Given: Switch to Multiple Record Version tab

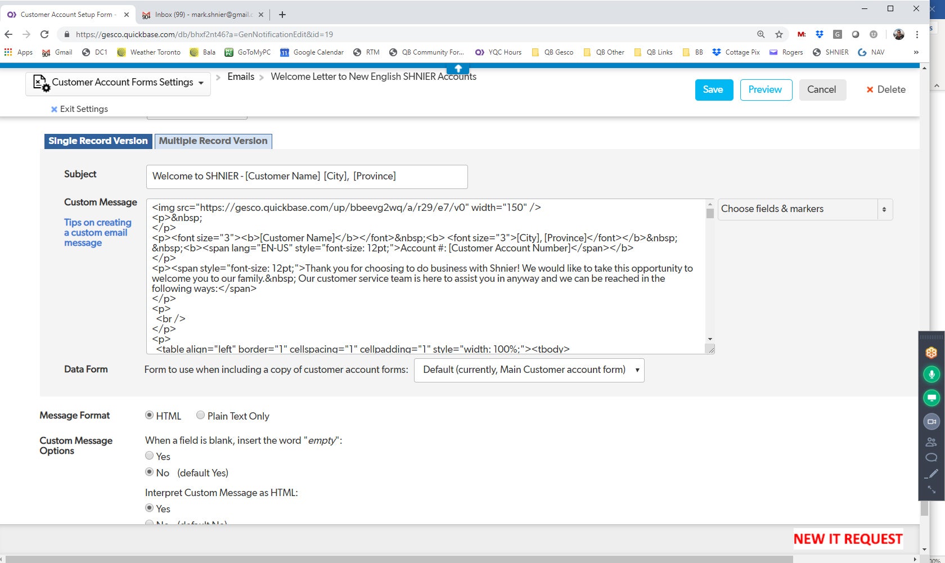Looking at the screenshot, I should tap(213, 141).
